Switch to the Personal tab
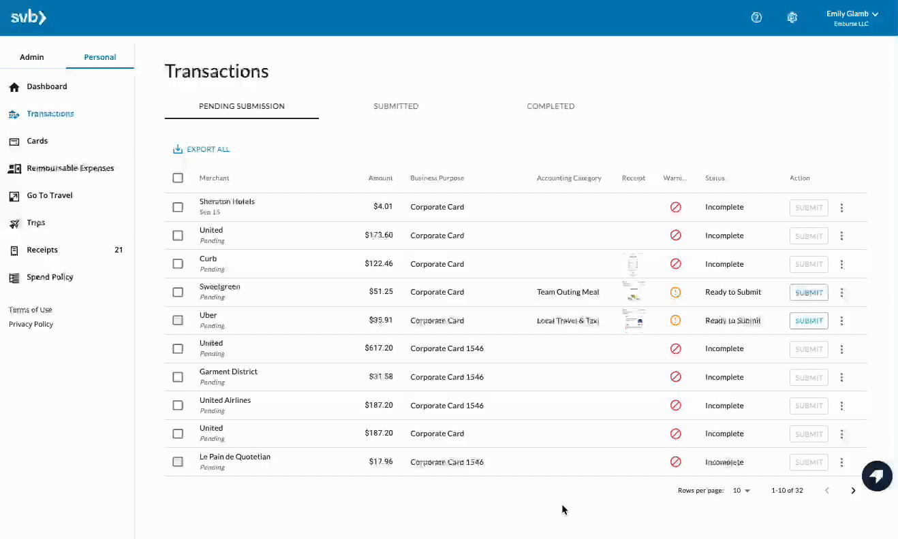The width and height of the screenshot is (898, 539). coord(100,57)
